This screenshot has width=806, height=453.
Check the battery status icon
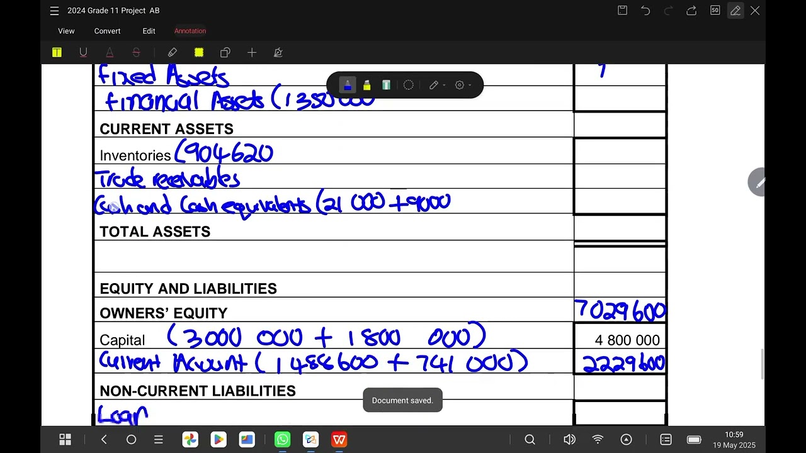coord(694,440)
